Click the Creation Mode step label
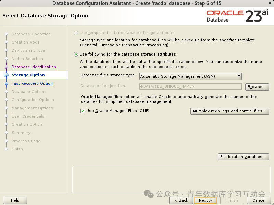 click(26, 42)
